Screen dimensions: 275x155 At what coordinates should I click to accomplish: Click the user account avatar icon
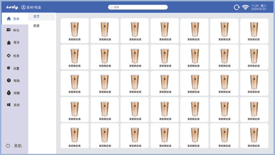pos(23,7)
